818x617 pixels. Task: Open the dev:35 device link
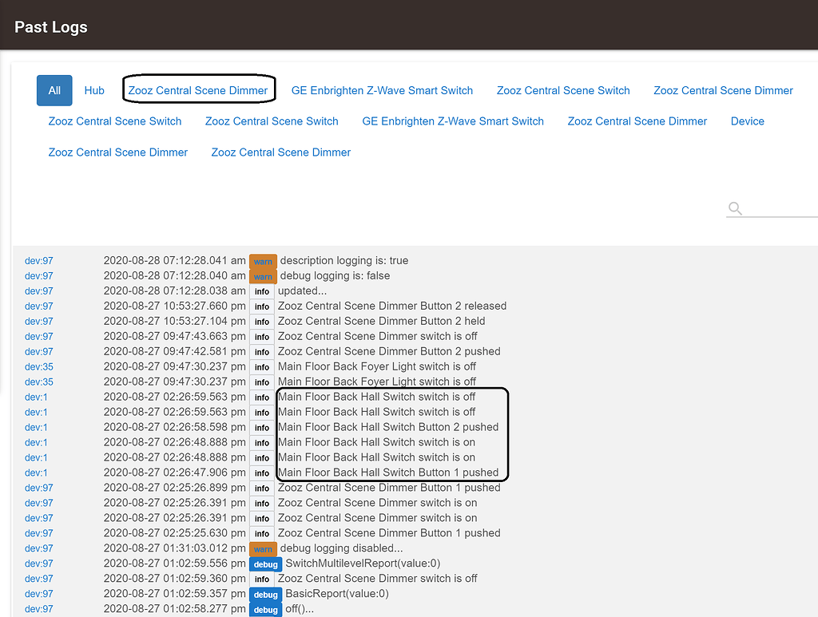[x=38, y=366]
